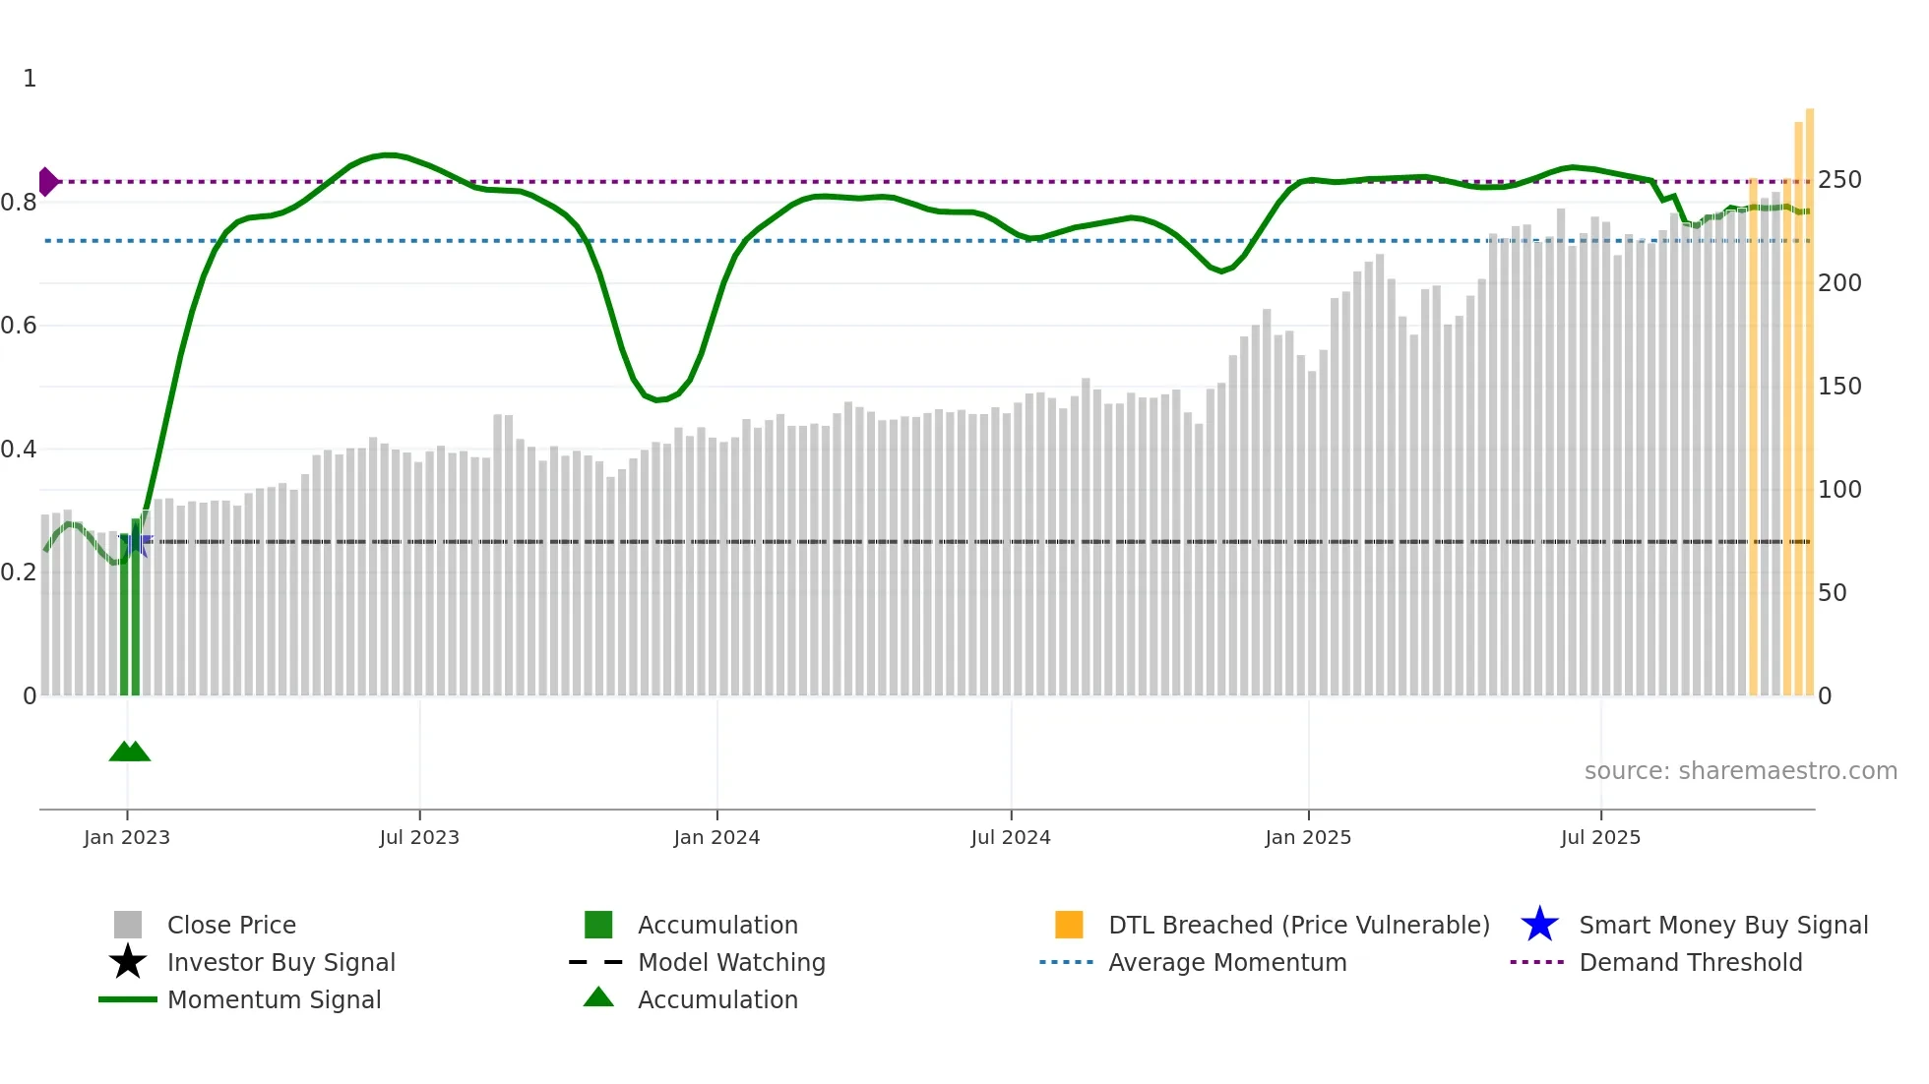
Task: Click the orange DTL Breached legend icon
Action: pyautogui.click(x=1069, y=925)
